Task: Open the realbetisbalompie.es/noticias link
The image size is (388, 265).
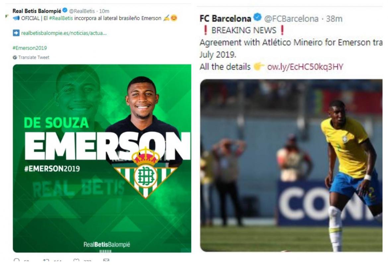Action: [x=64, y=33]
